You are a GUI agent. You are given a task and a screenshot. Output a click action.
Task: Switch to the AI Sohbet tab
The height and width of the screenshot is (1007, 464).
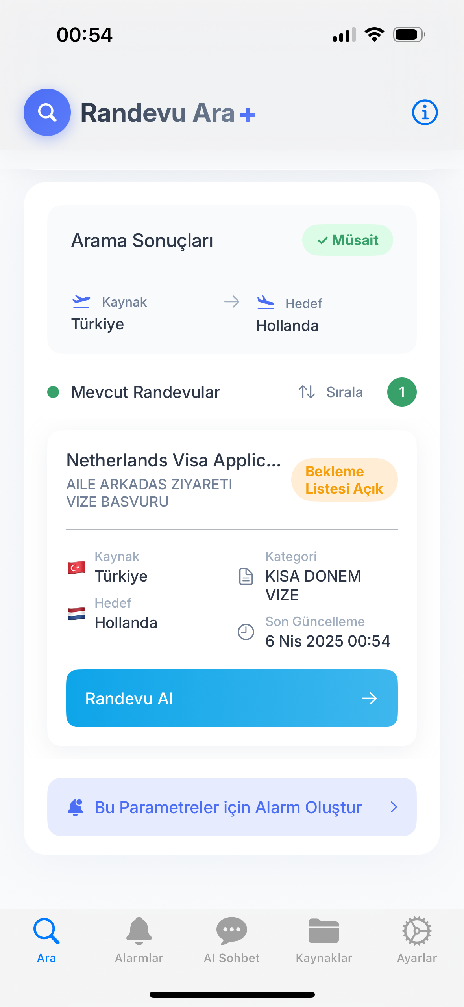pos(232,940)
